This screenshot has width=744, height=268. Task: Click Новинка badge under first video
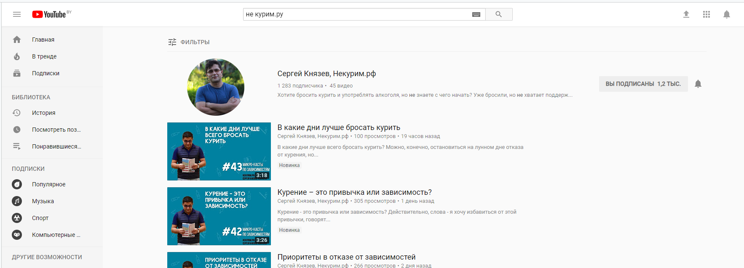(x=289, y=165)
